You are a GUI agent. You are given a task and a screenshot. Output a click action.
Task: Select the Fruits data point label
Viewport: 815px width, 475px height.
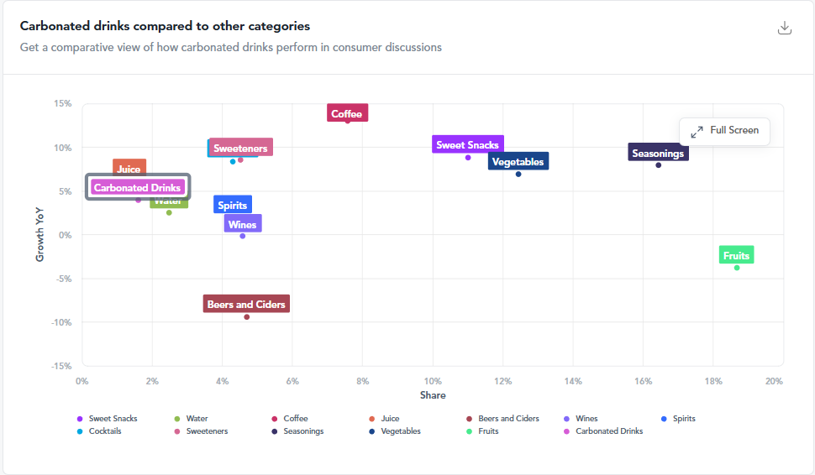(737, 255)
